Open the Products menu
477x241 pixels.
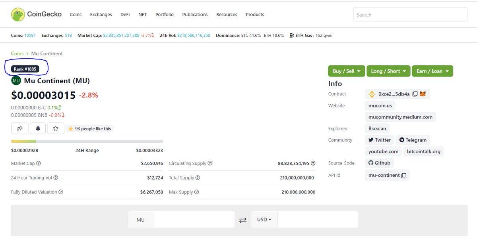(x=255, y=15)
